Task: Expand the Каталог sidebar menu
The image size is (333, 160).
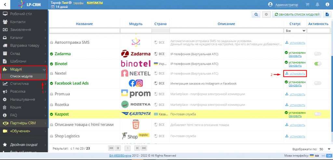Action: pyautogui.click(x=24, y=38)
